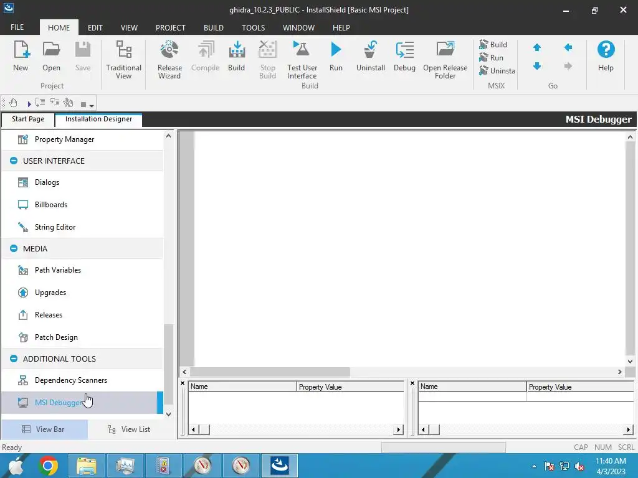This screenshot has width=638, height=478.
Task: Show hidden tray icons arrow
Action: [534, 466]
